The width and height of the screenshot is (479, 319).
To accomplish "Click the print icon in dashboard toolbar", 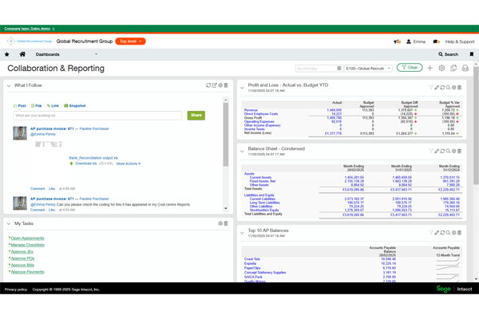I will [465, 68].
